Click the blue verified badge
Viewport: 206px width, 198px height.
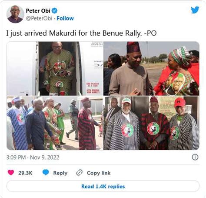54,11
